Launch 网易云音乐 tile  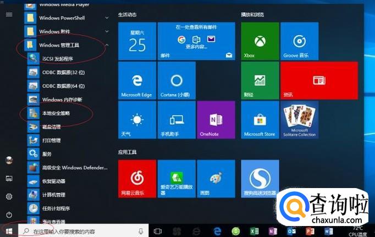137,179
